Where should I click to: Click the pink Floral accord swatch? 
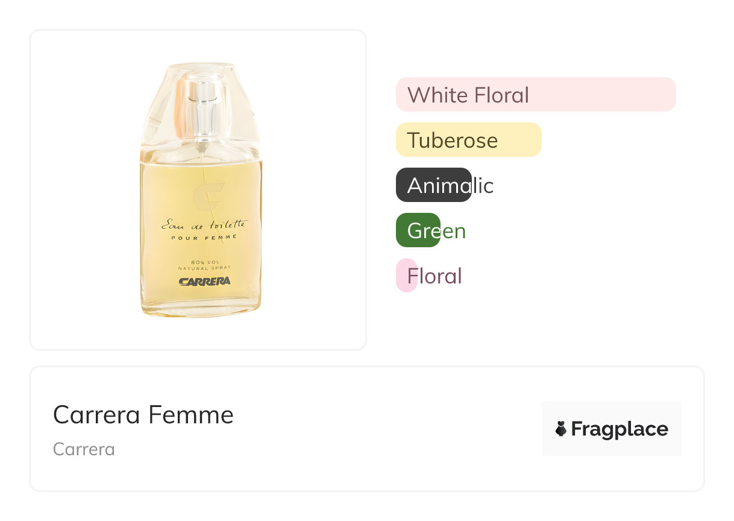click(x=406, y=276)
